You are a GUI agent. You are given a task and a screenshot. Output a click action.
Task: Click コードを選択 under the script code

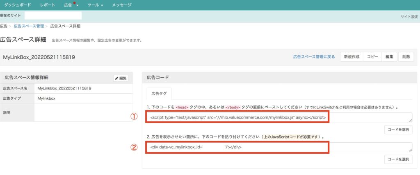click(398, 130)
